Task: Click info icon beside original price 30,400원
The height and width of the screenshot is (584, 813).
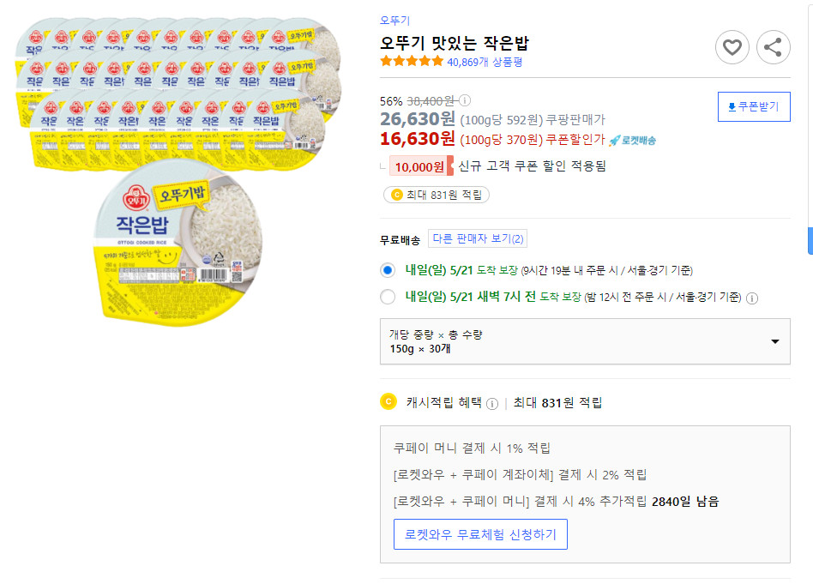Action: 466,100
